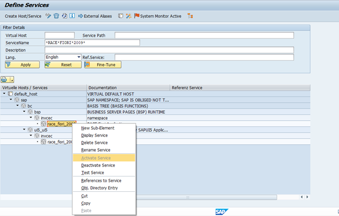Open the Lang. English dropdown
The width and height of the screenshot is (339, 216).
79,57
